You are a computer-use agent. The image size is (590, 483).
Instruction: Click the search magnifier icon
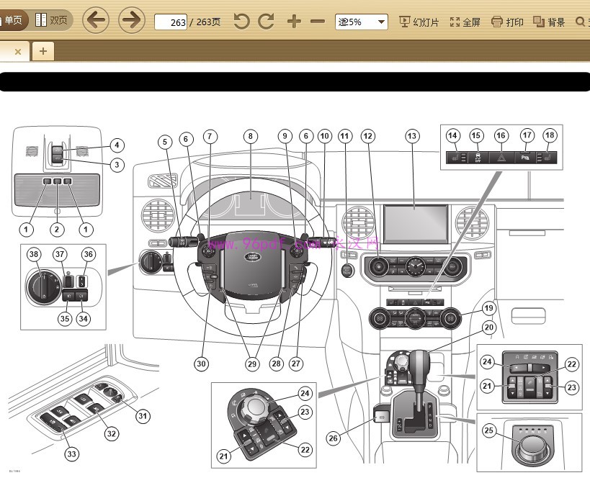pyautogui.click(x=581, y=22)
